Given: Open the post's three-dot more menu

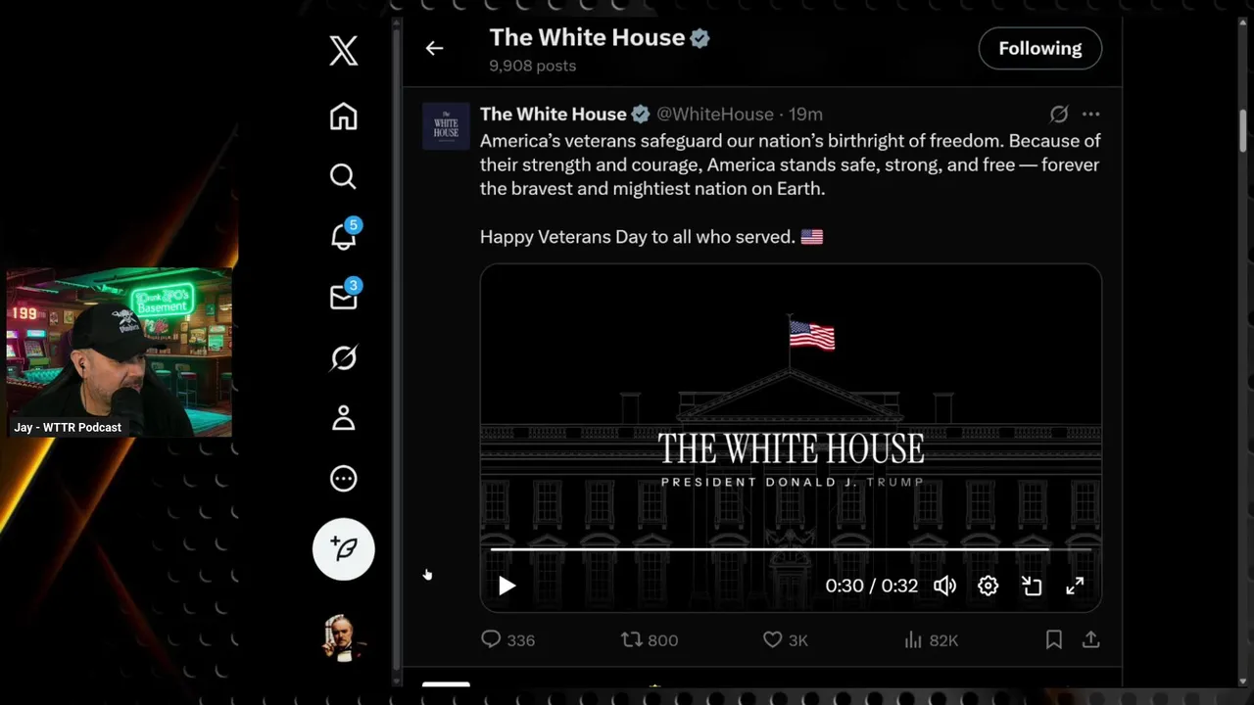Looking at the screenshot, I should click(1090, 115).
